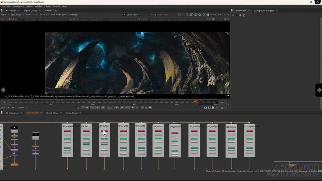The height and width of the screenshot is (181, 322).
Task: Open the RGB display channel dropdown
Action: (30, 14)
